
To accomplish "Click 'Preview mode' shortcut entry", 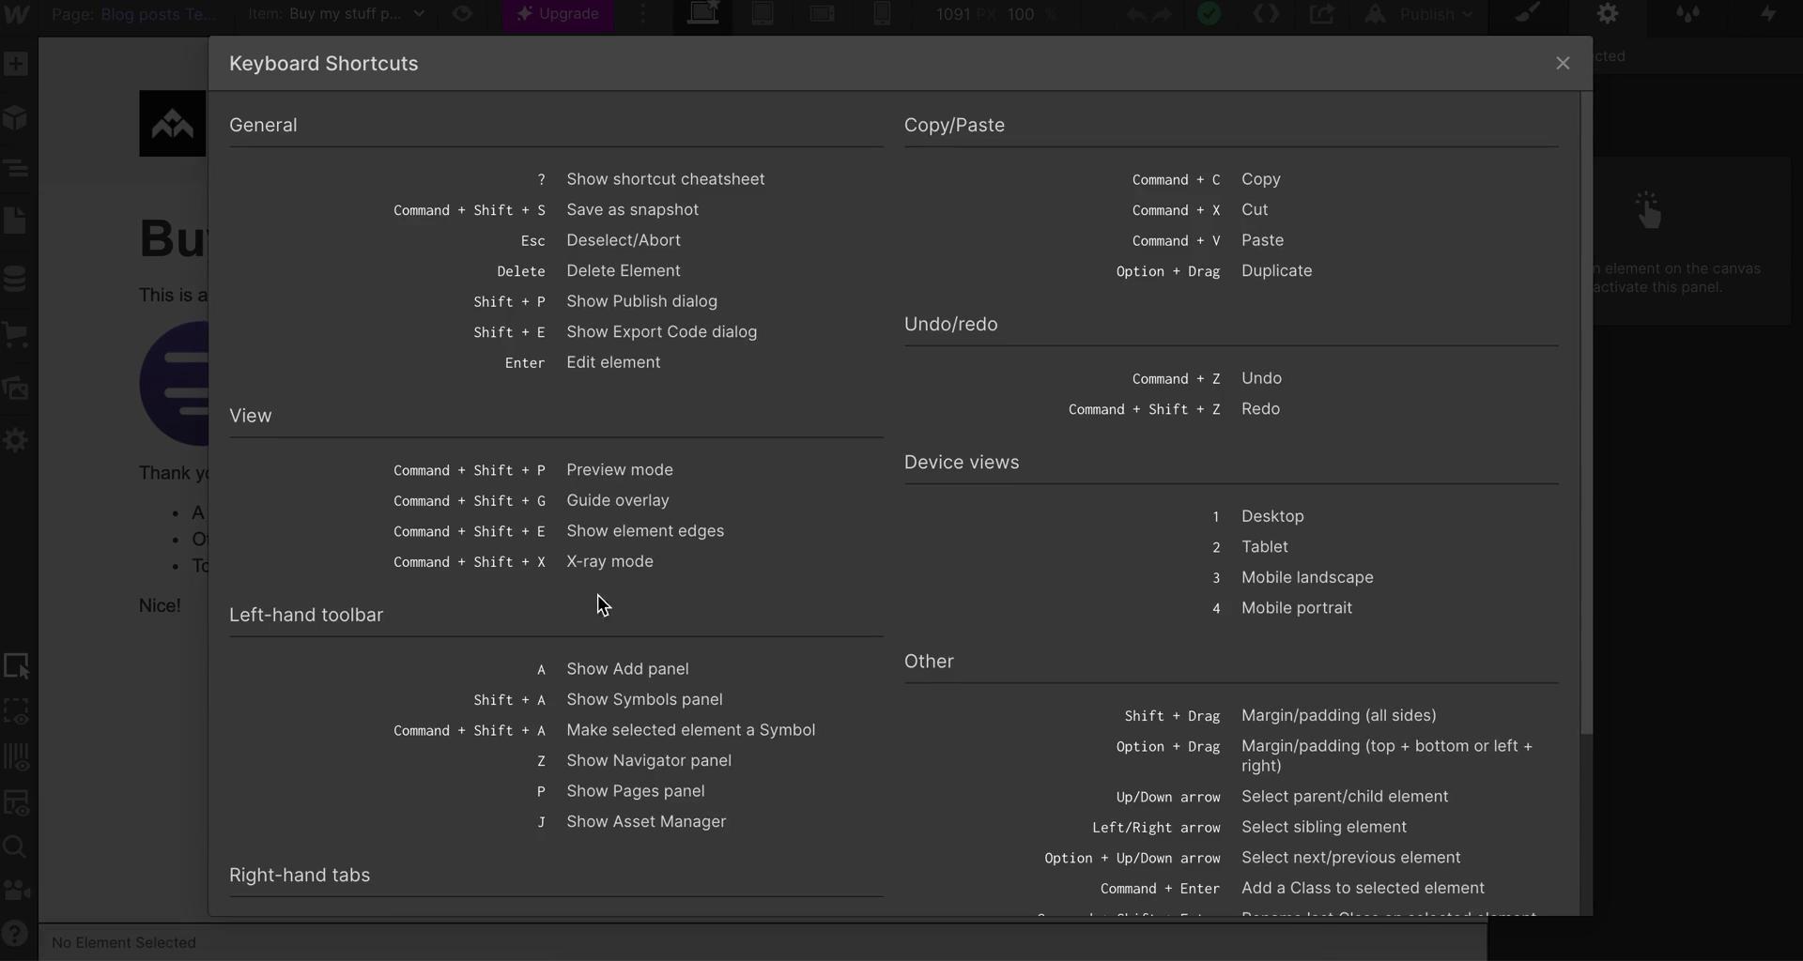I will [620, 470].
